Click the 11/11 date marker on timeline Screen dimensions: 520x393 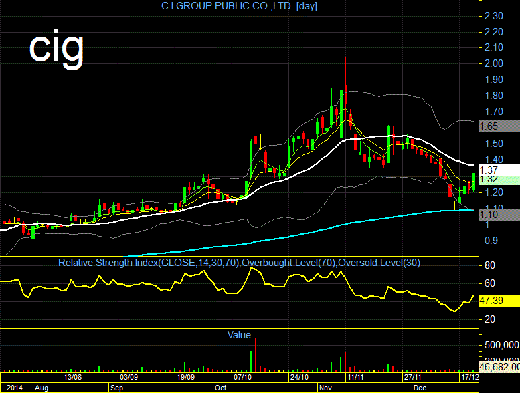point(355,377)
